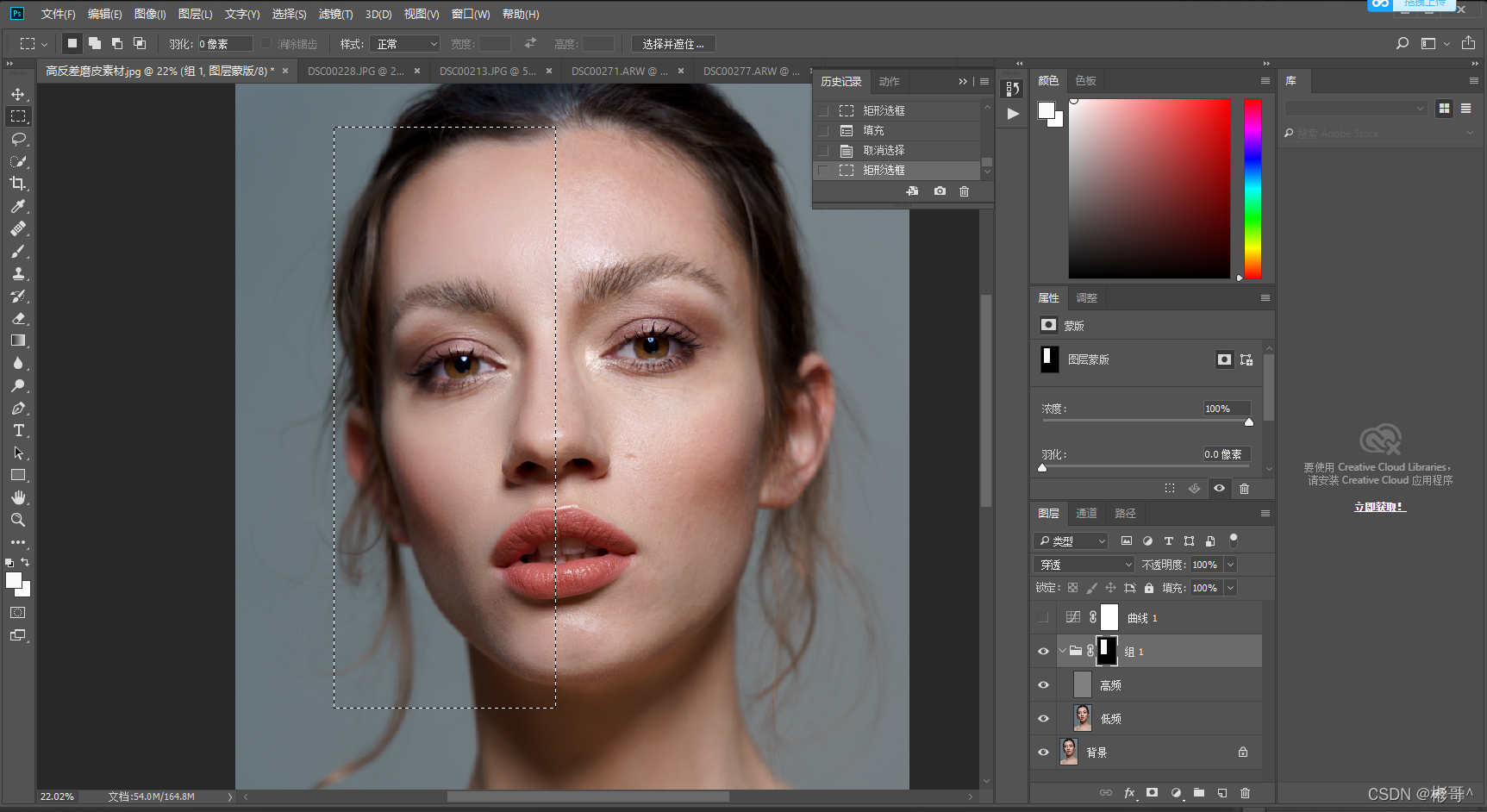Select the Clone Stamp tool
The image size is (1487, 812).
18,273
